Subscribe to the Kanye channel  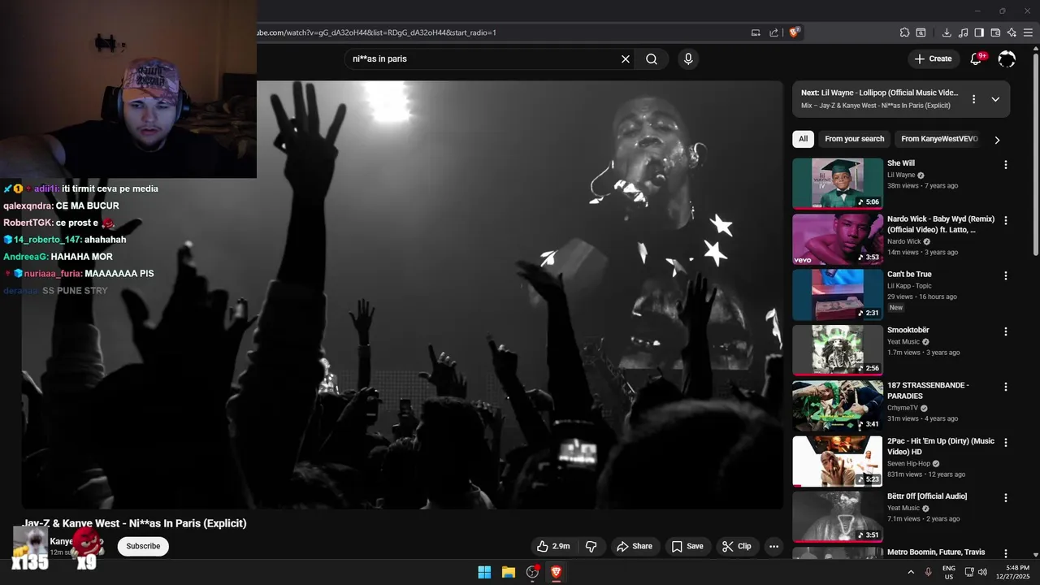pos(143,546)
